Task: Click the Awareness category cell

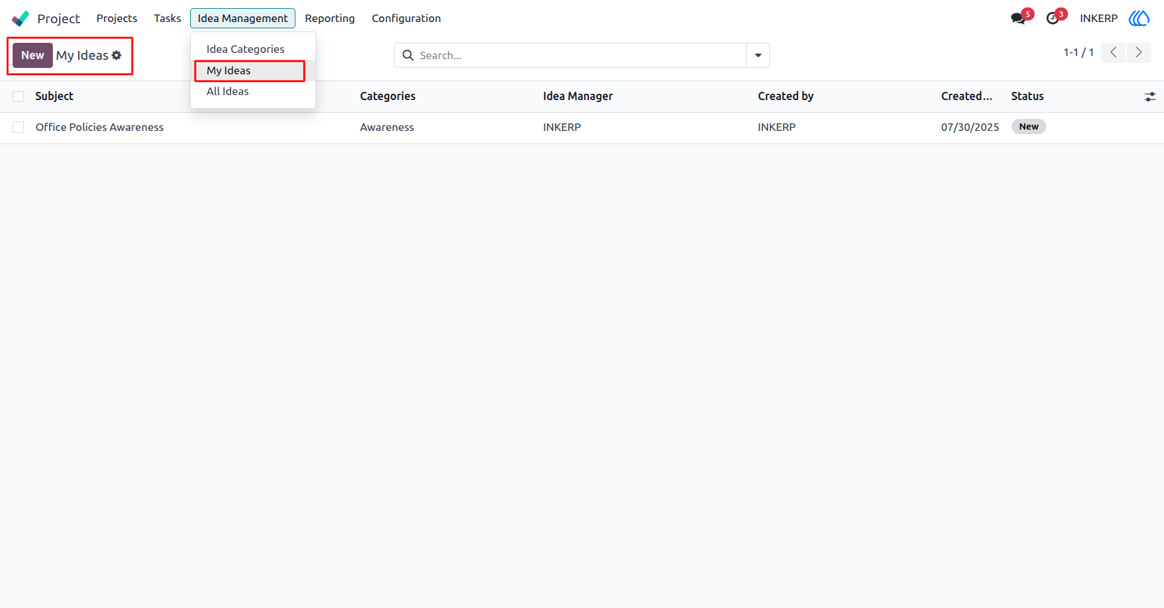Action: pyautogui.click(x=387, y=127)
